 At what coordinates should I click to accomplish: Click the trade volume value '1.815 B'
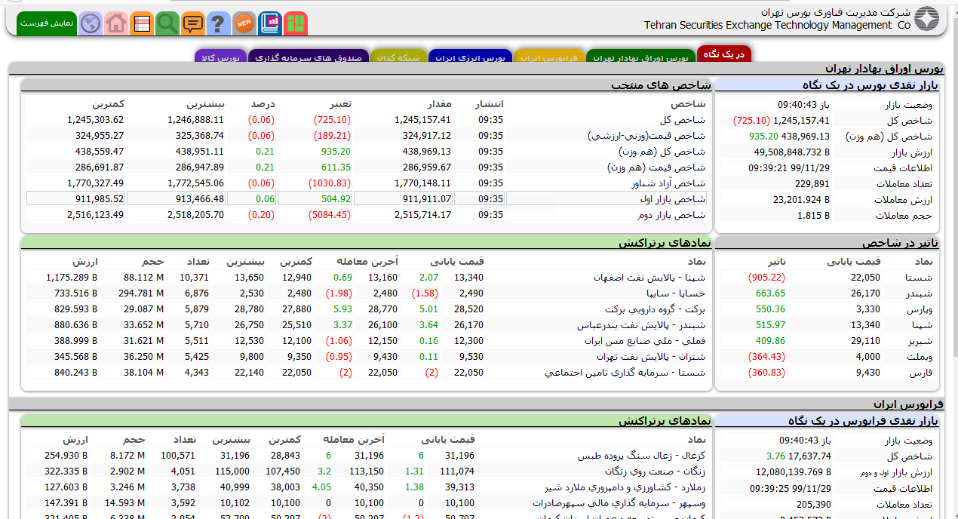click(813, 216)
